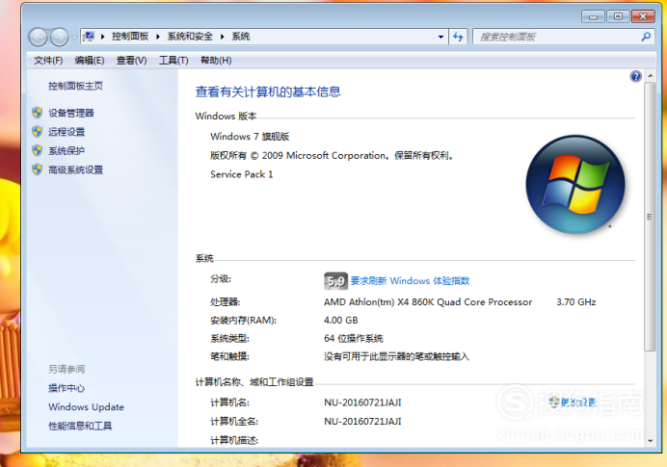Click the Back navigation arrow button

pyautogui.click(x=38, y=37)
